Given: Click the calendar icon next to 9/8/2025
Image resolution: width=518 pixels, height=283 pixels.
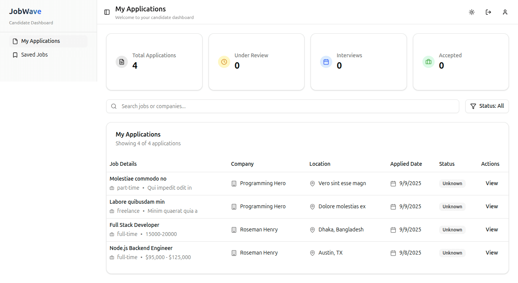Looking at the screenshot, I should [393, 253].
